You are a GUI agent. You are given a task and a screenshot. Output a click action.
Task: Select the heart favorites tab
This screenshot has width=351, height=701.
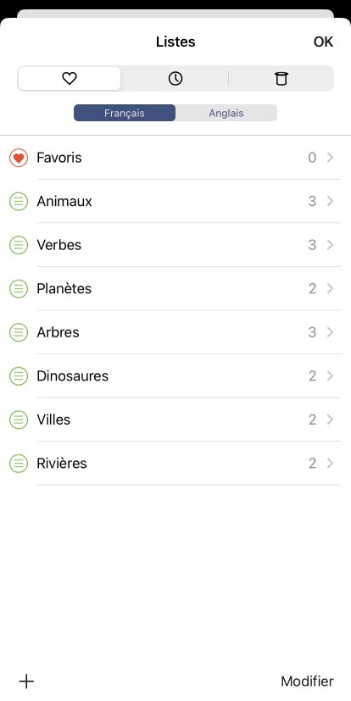coord(70,79)
